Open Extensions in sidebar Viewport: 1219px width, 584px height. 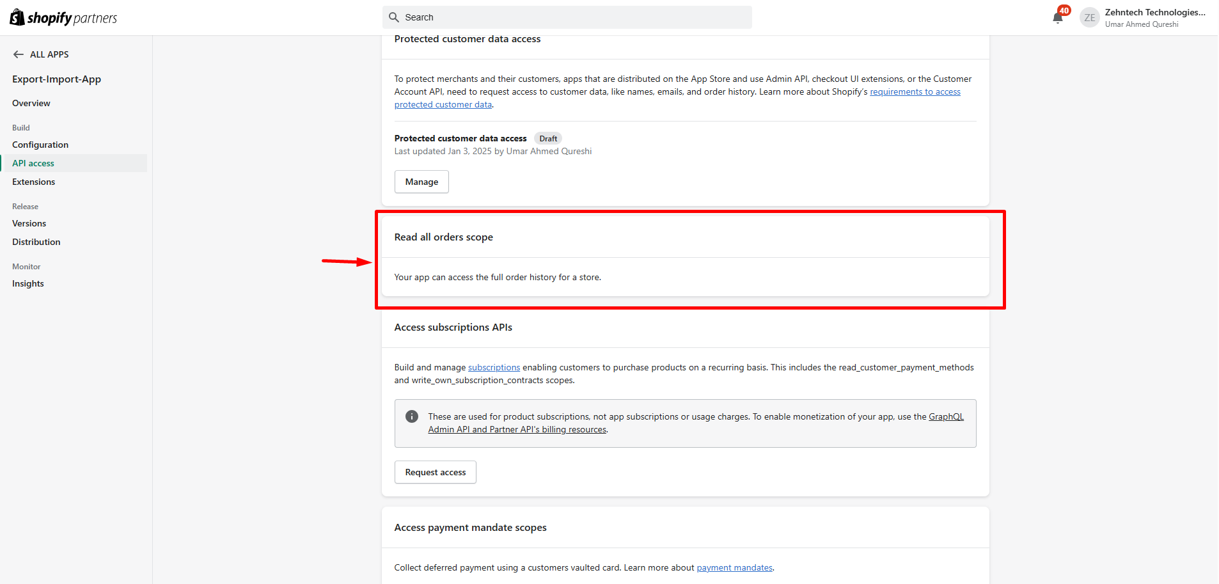(34, 182)
